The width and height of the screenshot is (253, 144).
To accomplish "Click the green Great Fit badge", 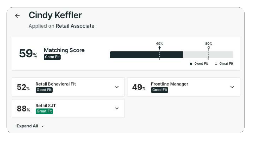I will pyautogui.click(x=44, y=111).
